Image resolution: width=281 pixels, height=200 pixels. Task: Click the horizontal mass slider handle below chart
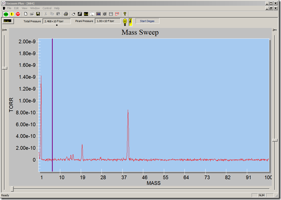[12, 189]
